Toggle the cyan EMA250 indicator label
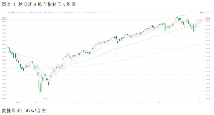This screenshot has width=214, height=115. pyautogui.click(x=85, y=13)
